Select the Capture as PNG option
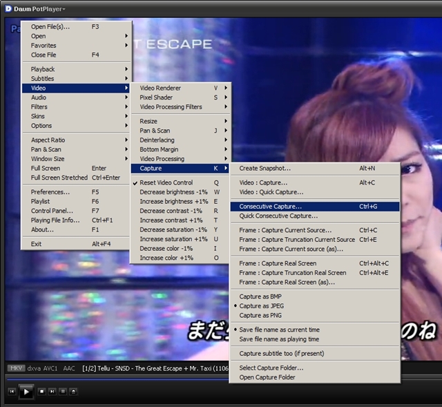Image resolution: width=442 pixels, height=407 pixels. point(260,315)
